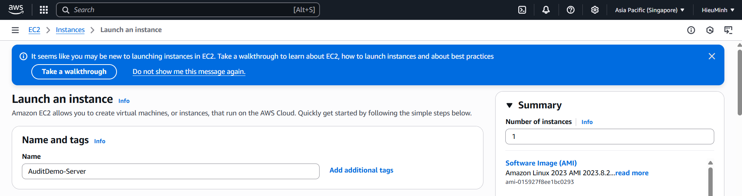Click the Take a walkthrough button
The height and width of the screenshot is (196, 742).
74,72
